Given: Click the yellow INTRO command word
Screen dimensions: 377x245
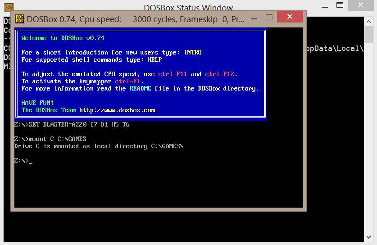Looking at the screenshot, I should tap(193, 52).
